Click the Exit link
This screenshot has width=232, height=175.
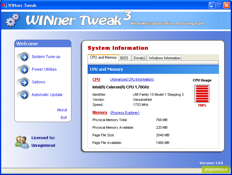[63, 118]
